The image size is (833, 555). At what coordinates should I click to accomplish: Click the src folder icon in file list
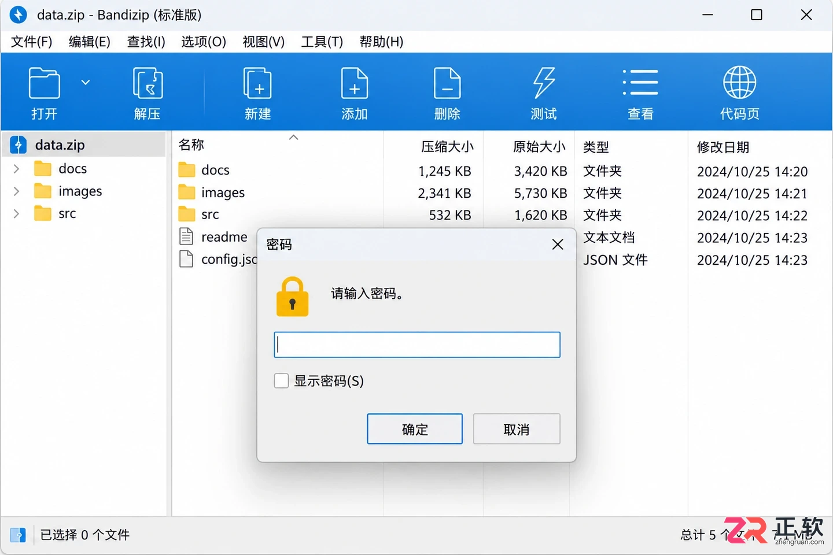(x=187, y=214)
